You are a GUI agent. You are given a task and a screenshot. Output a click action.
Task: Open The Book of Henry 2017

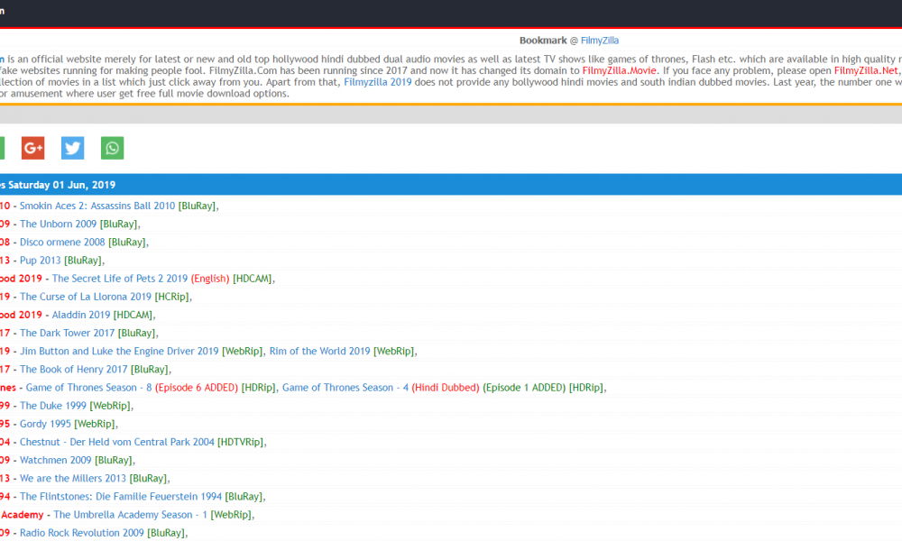click(74, 370)
